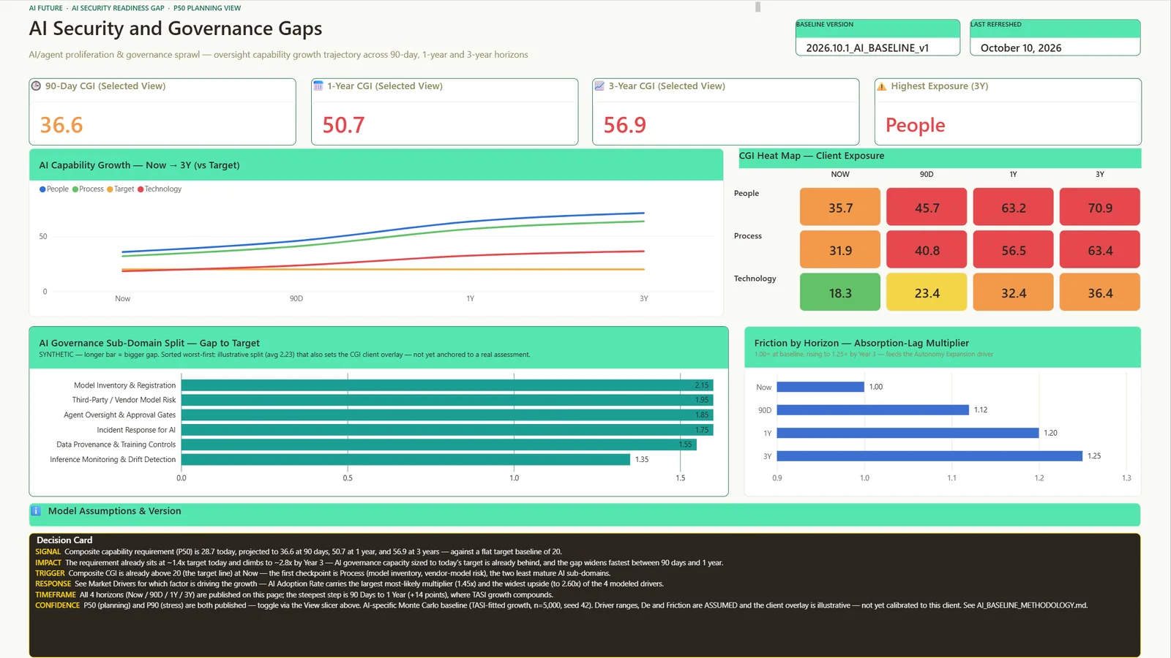The image size is (1171, 658).
Task: Click the baseline version value 2026.10.1_AI_BASELINE_v1
Action: (867, 48)
